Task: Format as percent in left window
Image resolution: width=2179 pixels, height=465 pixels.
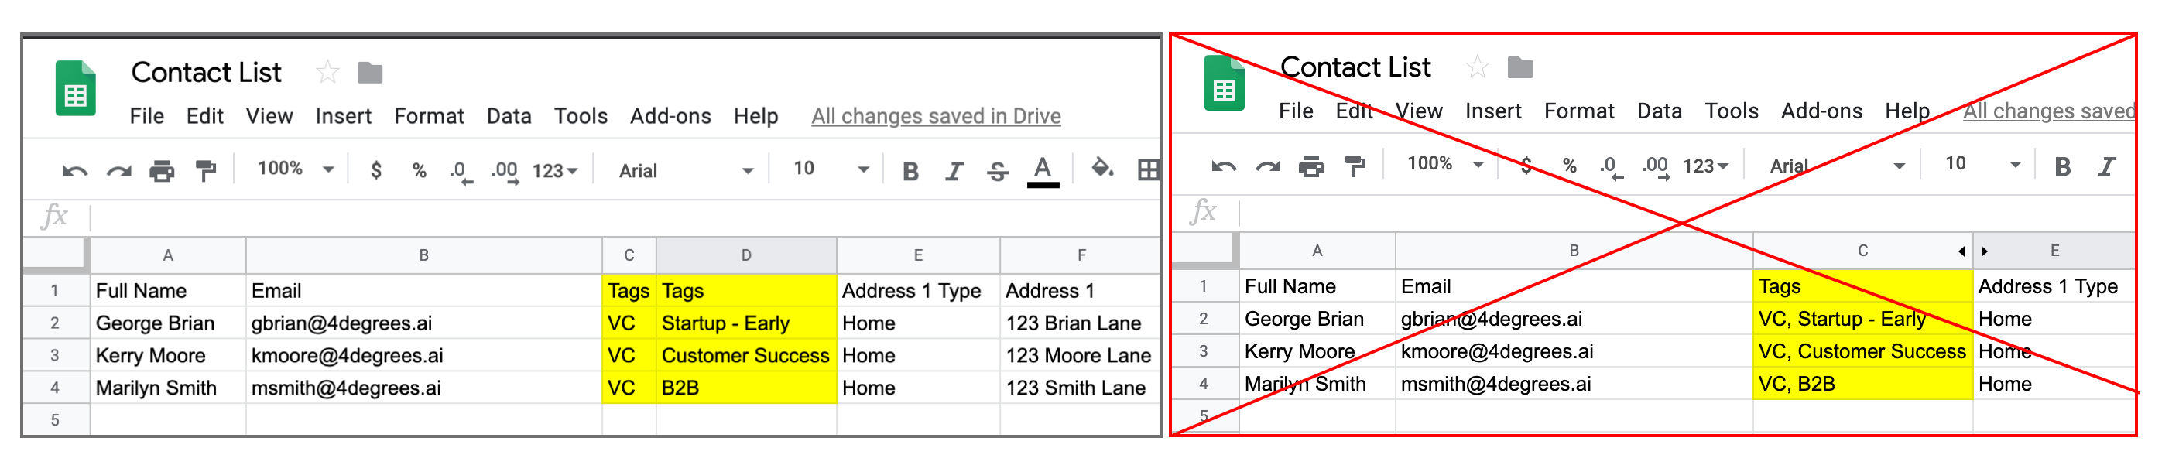Action: (x=419, y=172)
